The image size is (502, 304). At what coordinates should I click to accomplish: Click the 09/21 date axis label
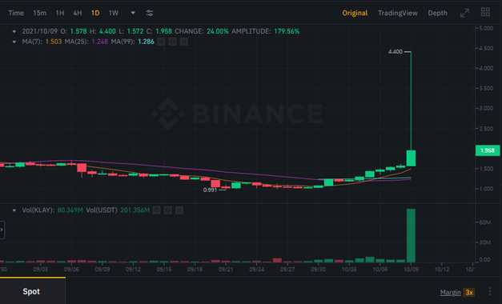click(226, 270)
